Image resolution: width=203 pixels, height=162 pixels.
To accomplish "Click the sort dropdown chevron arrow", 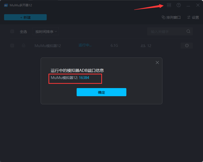I will point(56,31).
